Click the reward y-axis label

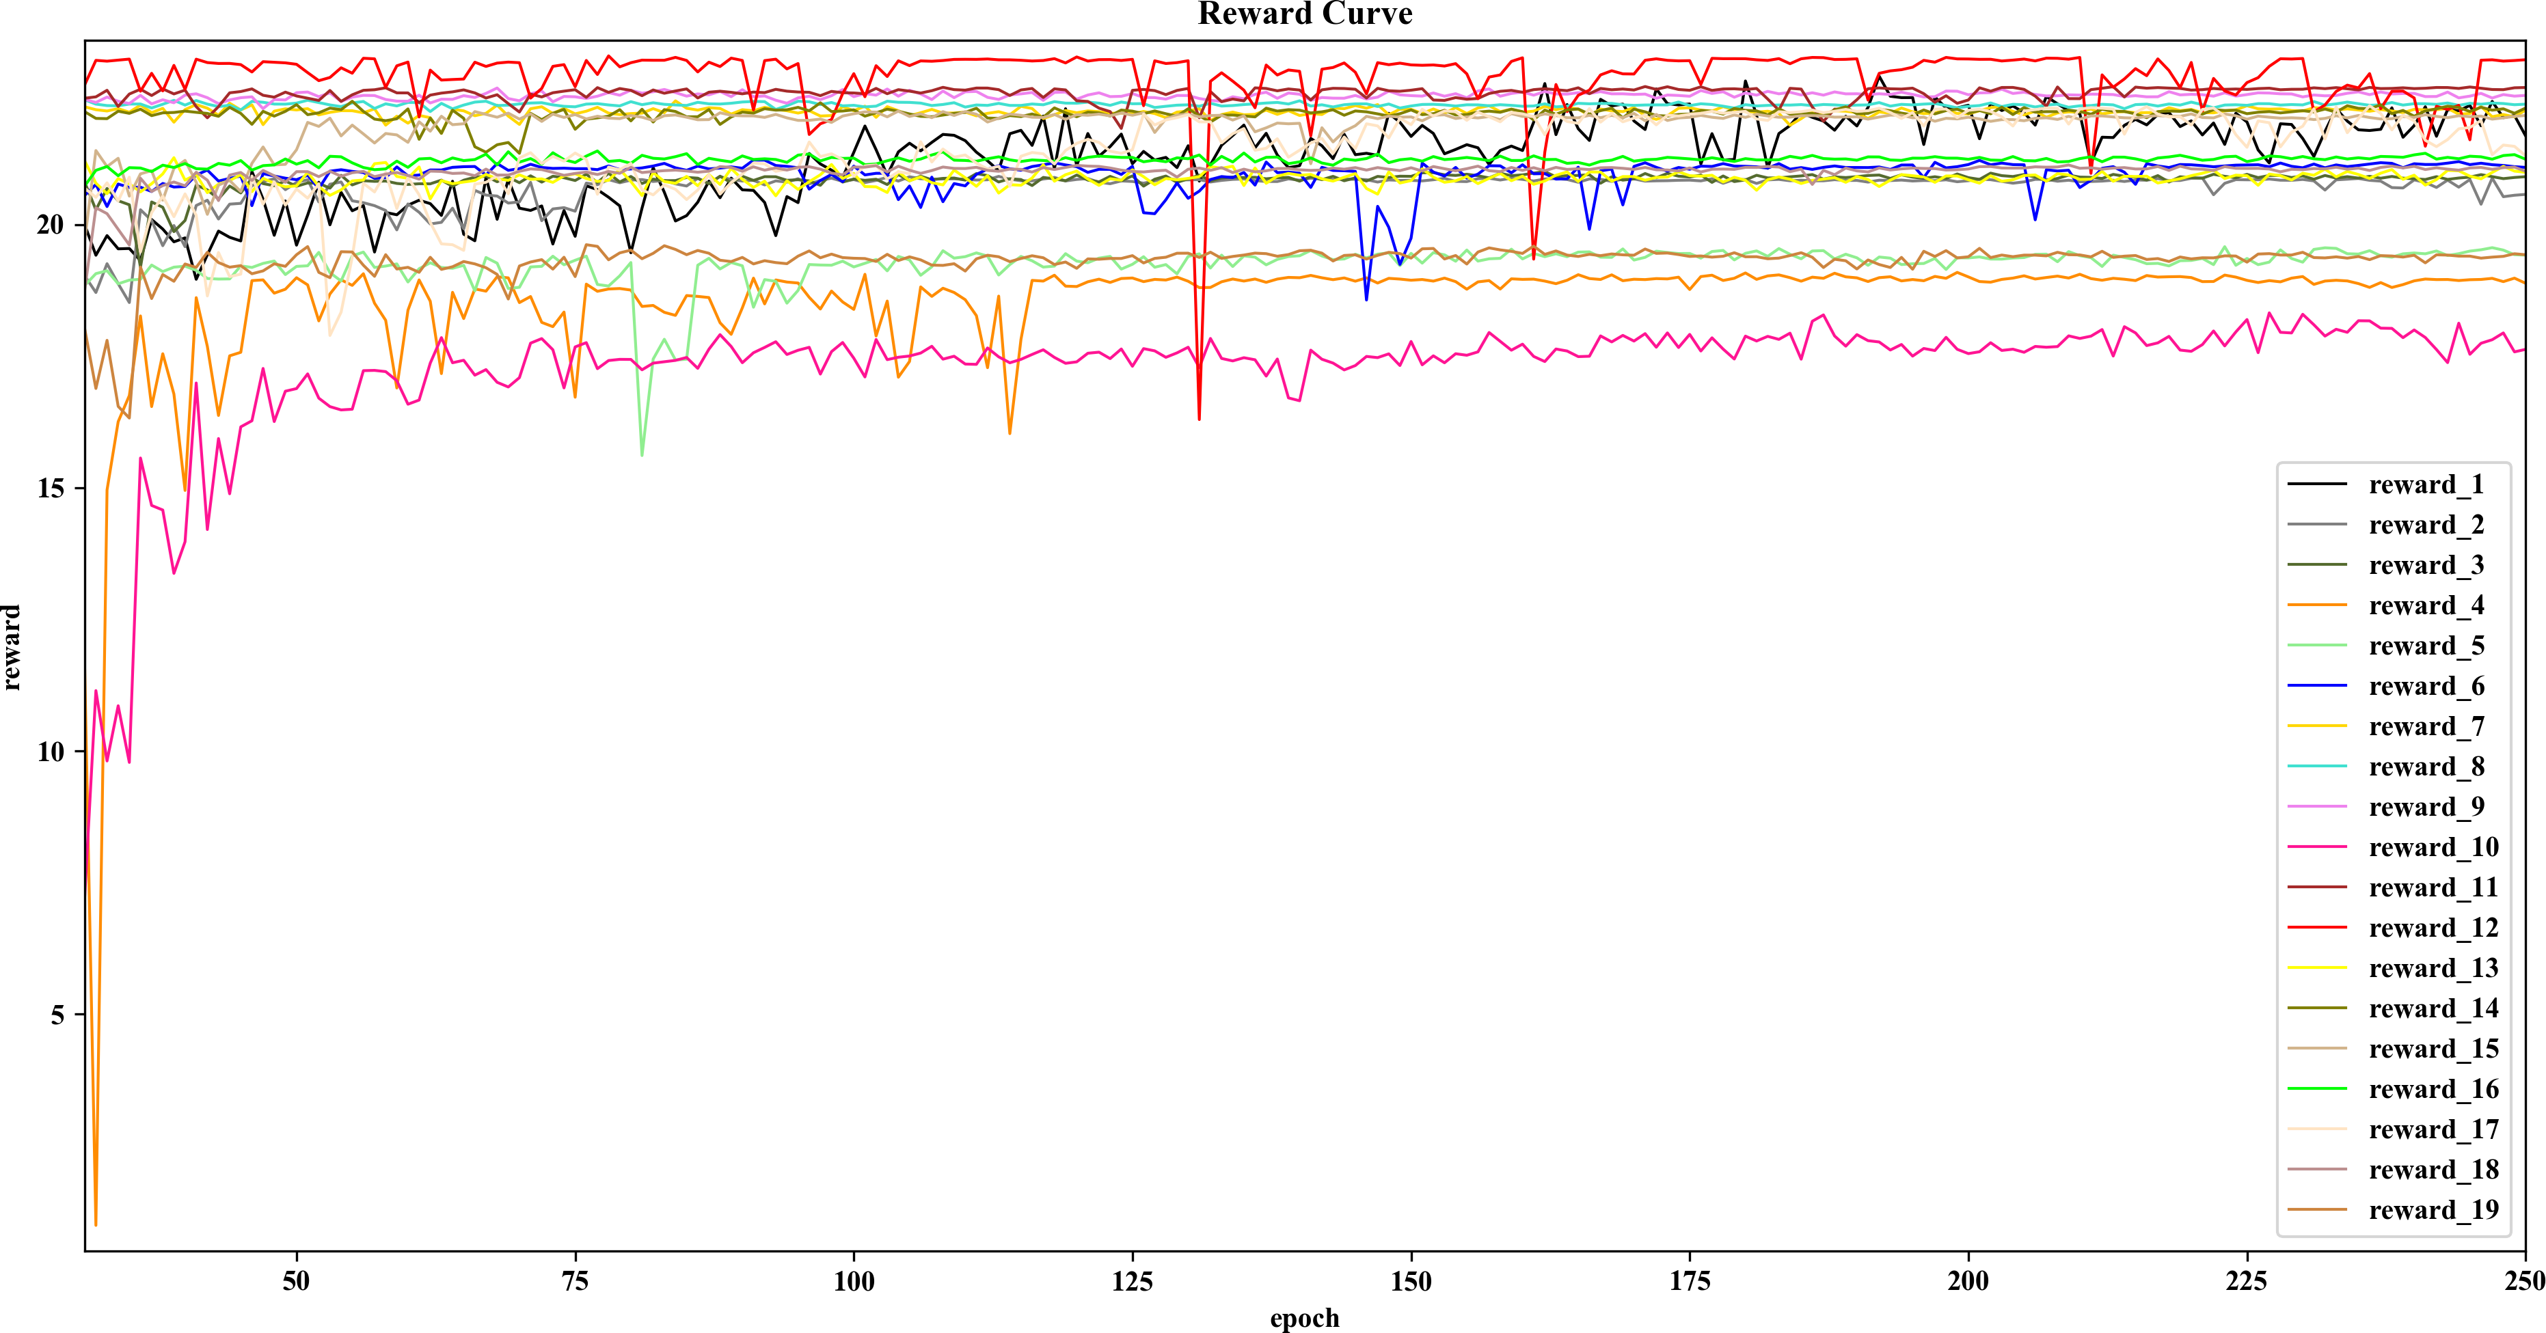click(x=12, y=647)
